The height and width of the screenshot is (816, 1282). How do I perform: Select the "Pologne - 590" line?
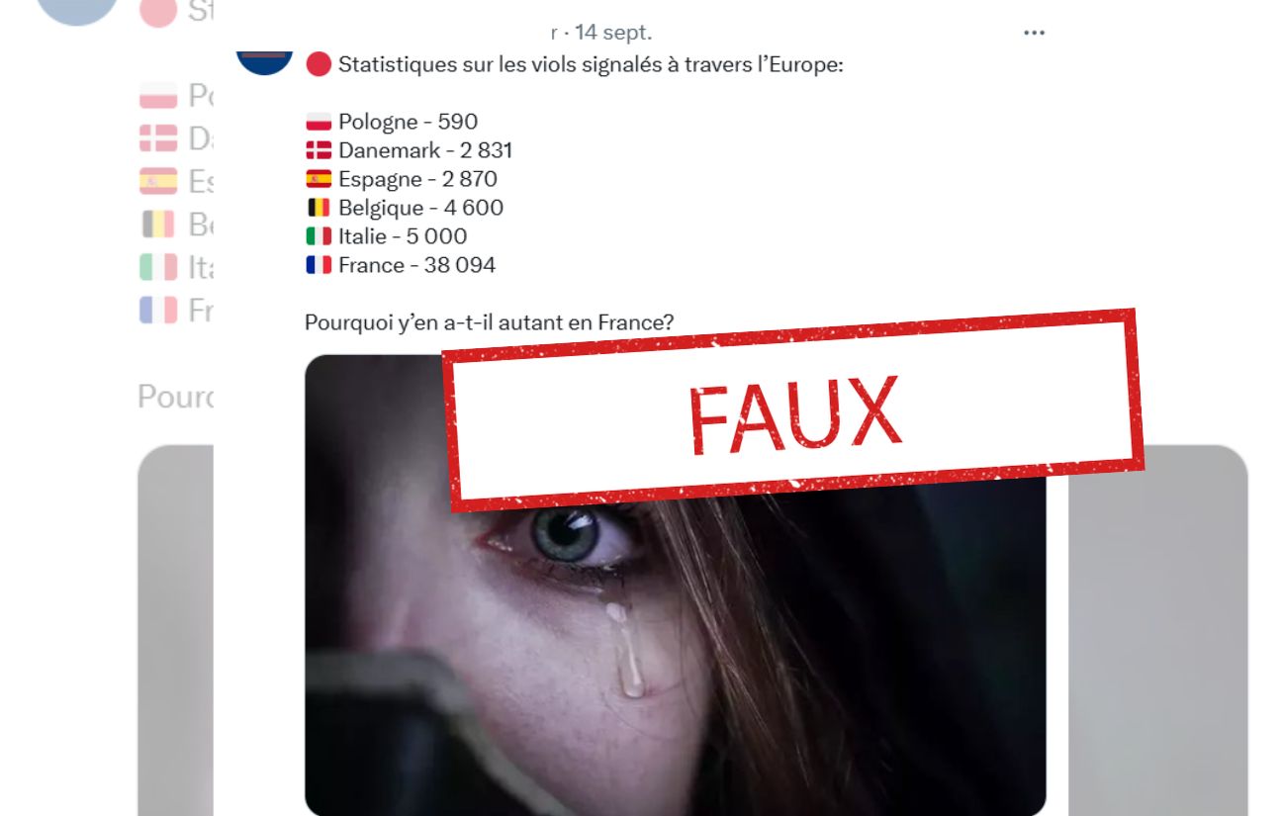[x=392, y=122]
